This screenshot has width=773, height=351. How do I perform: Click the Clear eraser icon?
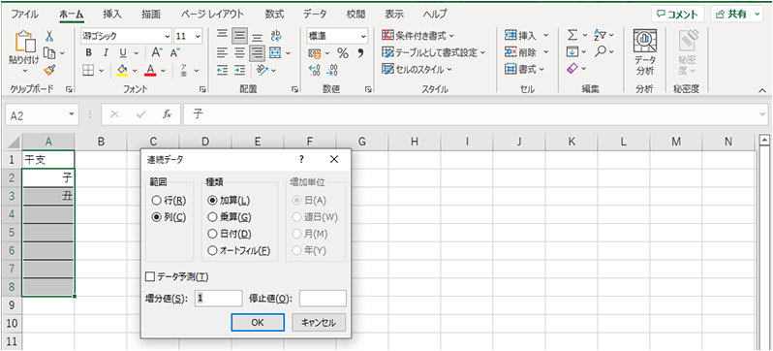(572, 69)
